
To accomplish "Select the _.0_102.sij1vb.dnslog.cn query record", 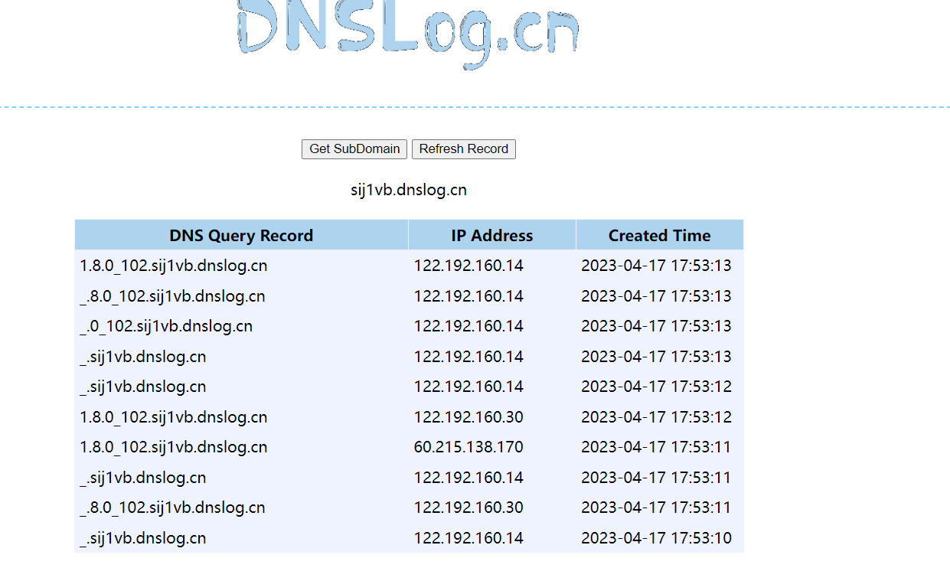I will (x=166, y=327).
